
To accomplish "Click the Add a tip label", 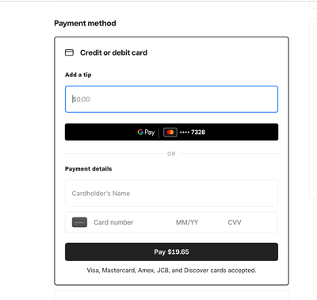I will click(78, 75).
